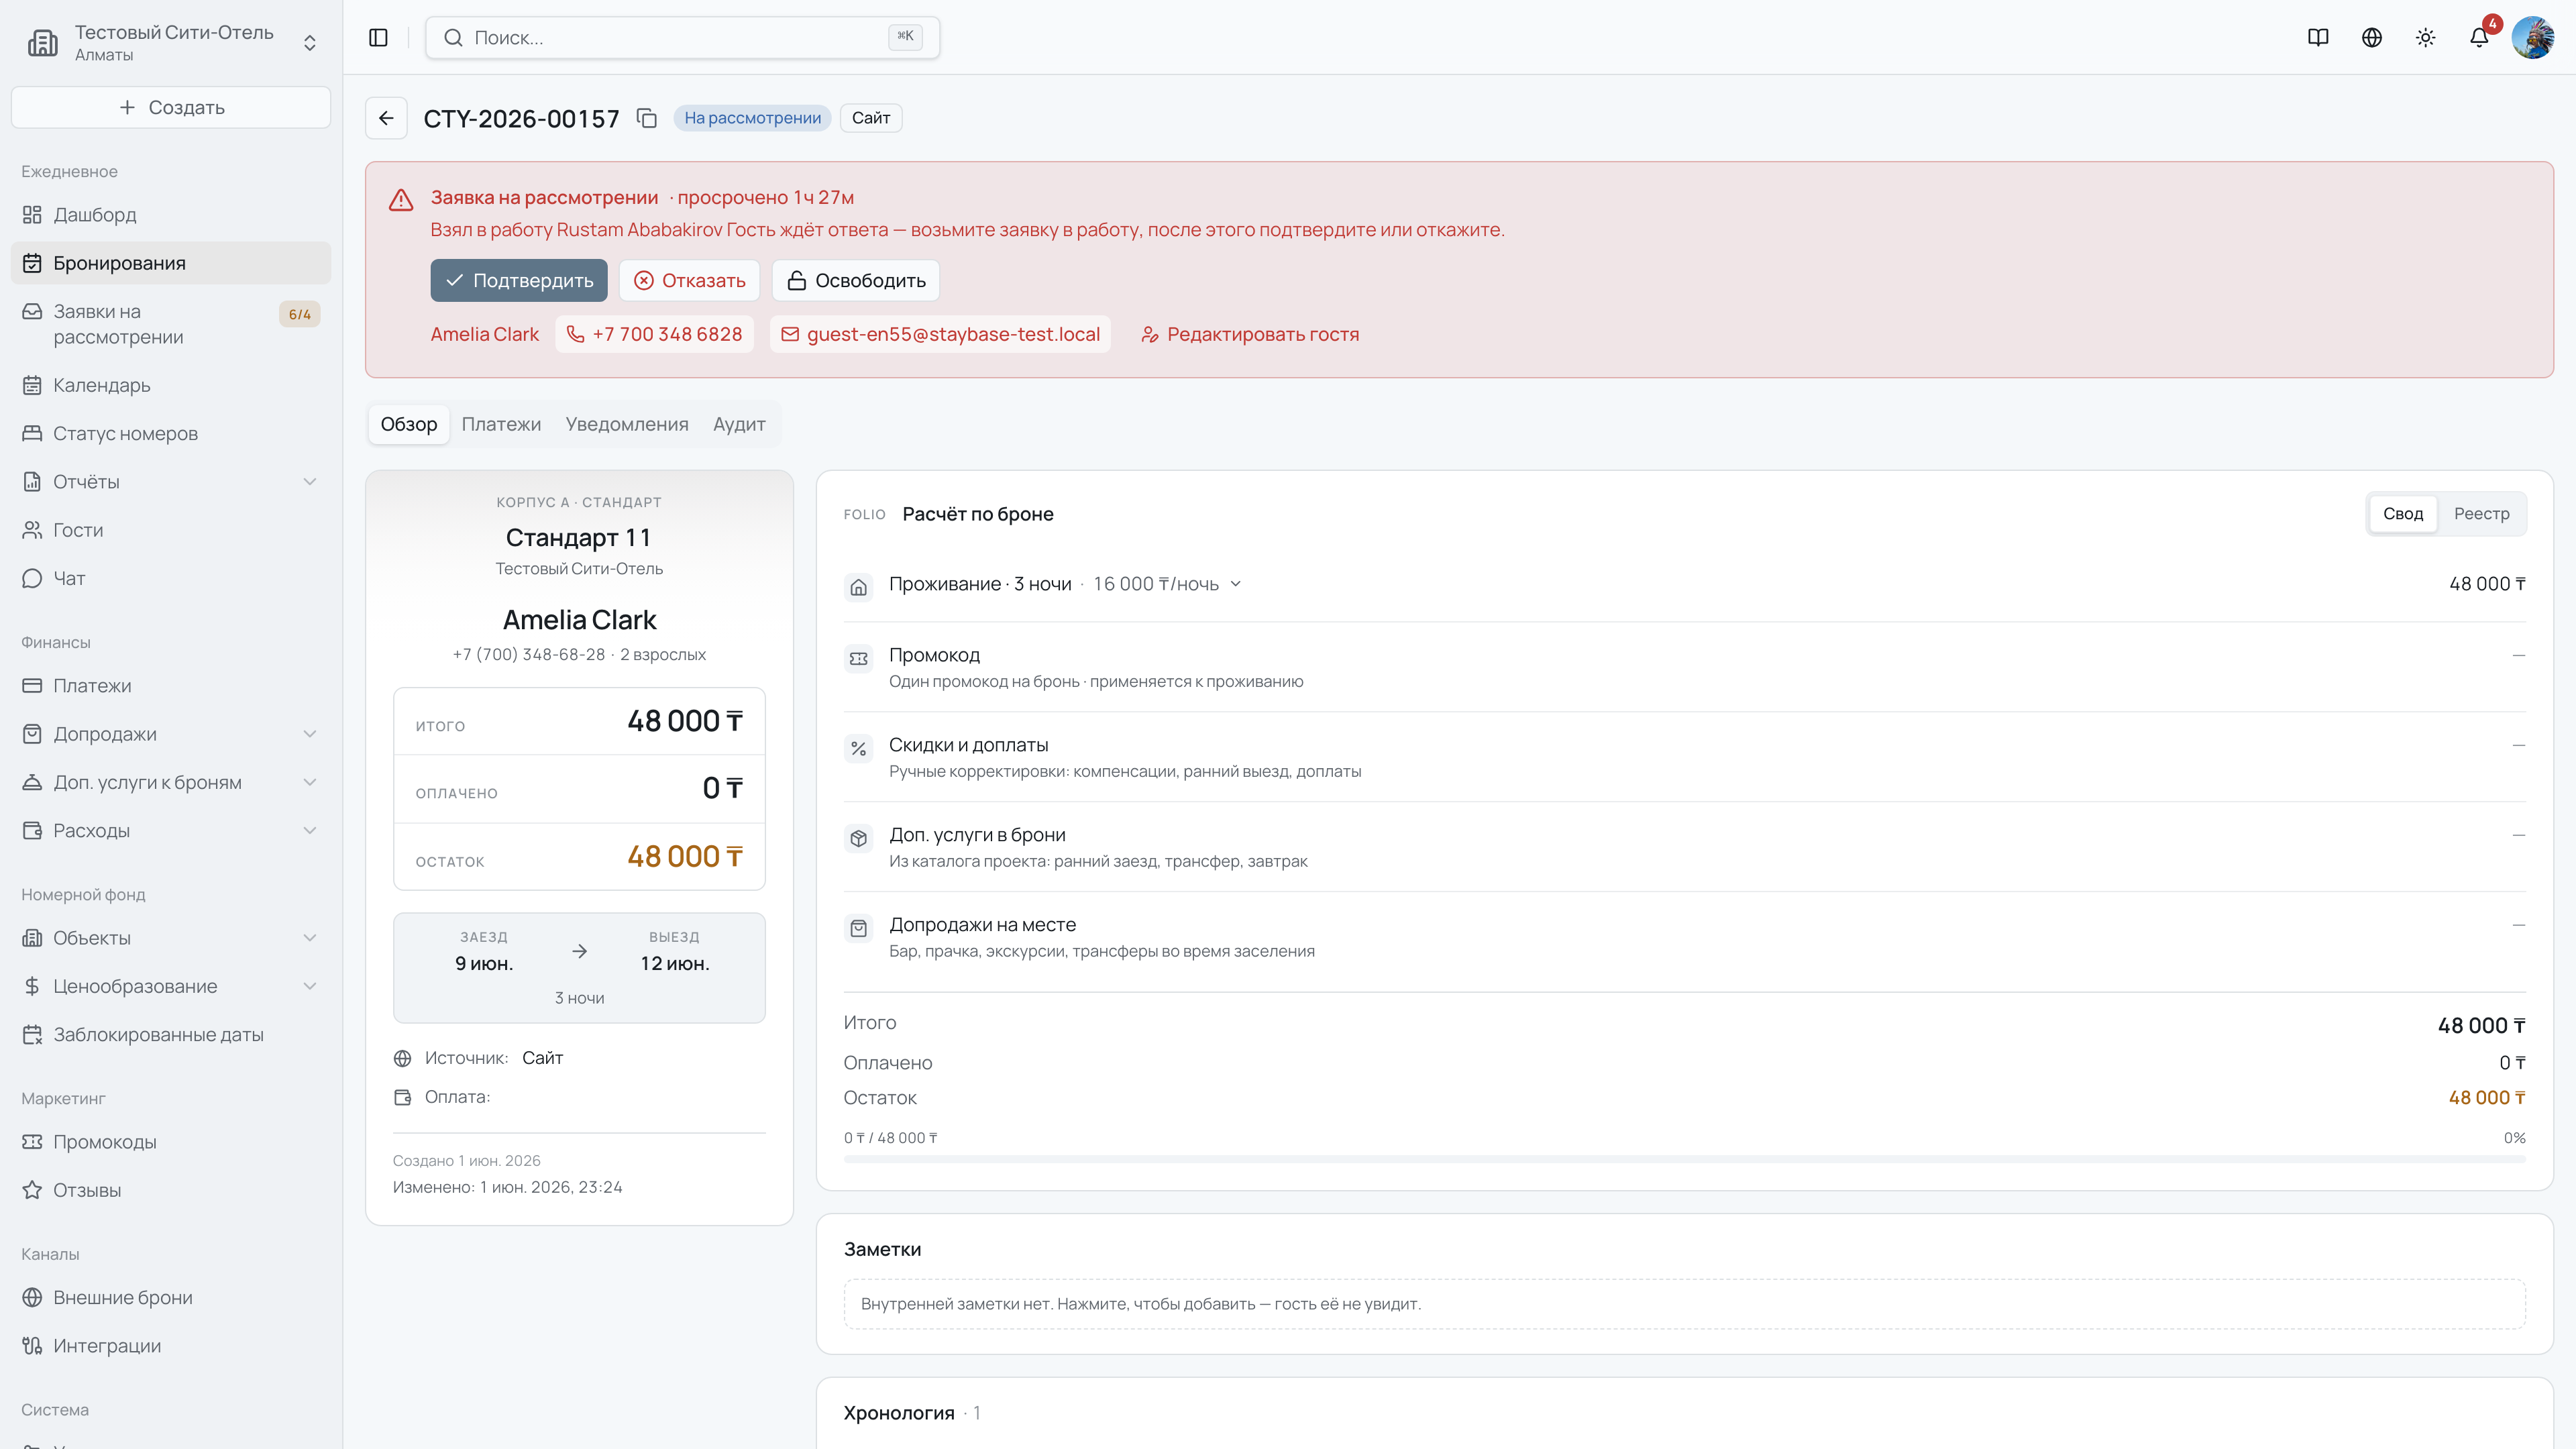Switch to the Обзор tab

409,424
